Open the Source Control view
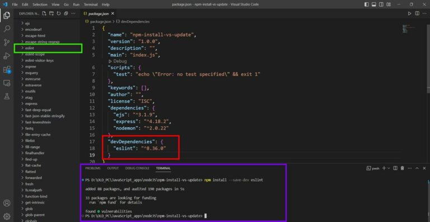 pos(7,42)
